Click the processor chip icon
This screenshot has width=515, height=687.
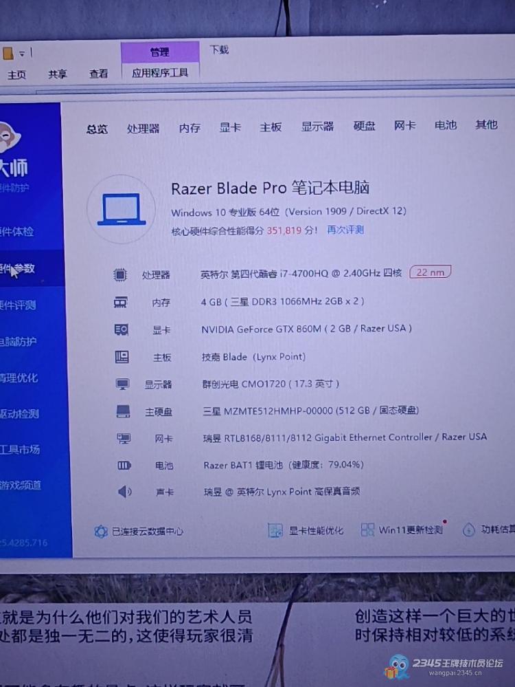pos(120,274)
